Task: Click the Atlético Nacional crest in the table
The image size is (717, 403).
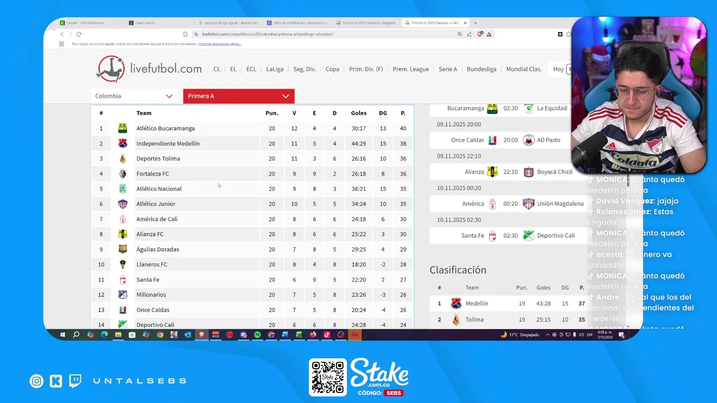Action: click(123, 189)
